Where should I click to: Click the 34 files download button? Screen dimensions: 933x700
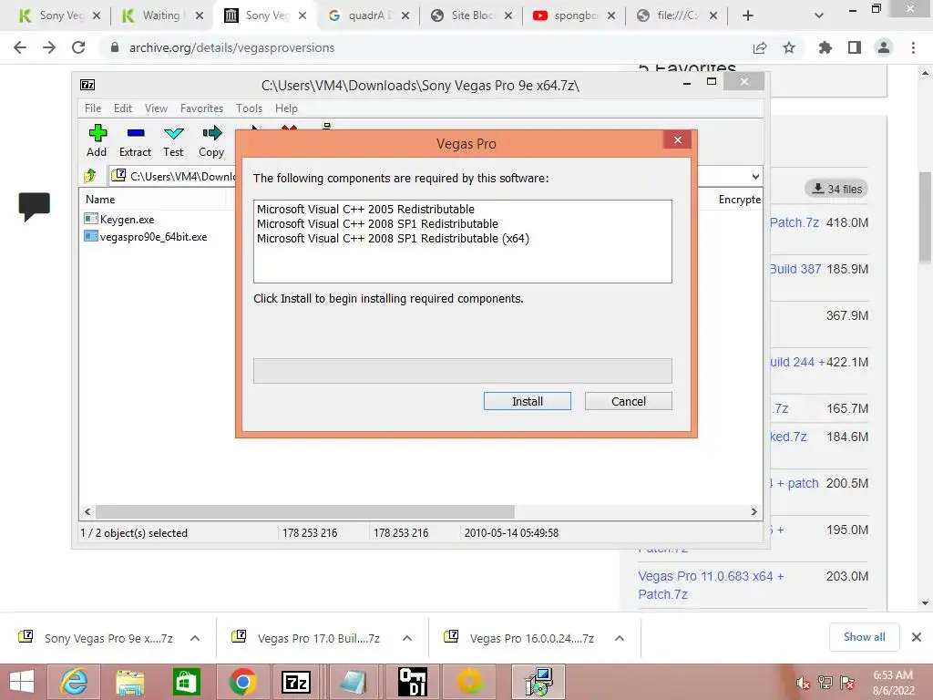coord(836,189)
